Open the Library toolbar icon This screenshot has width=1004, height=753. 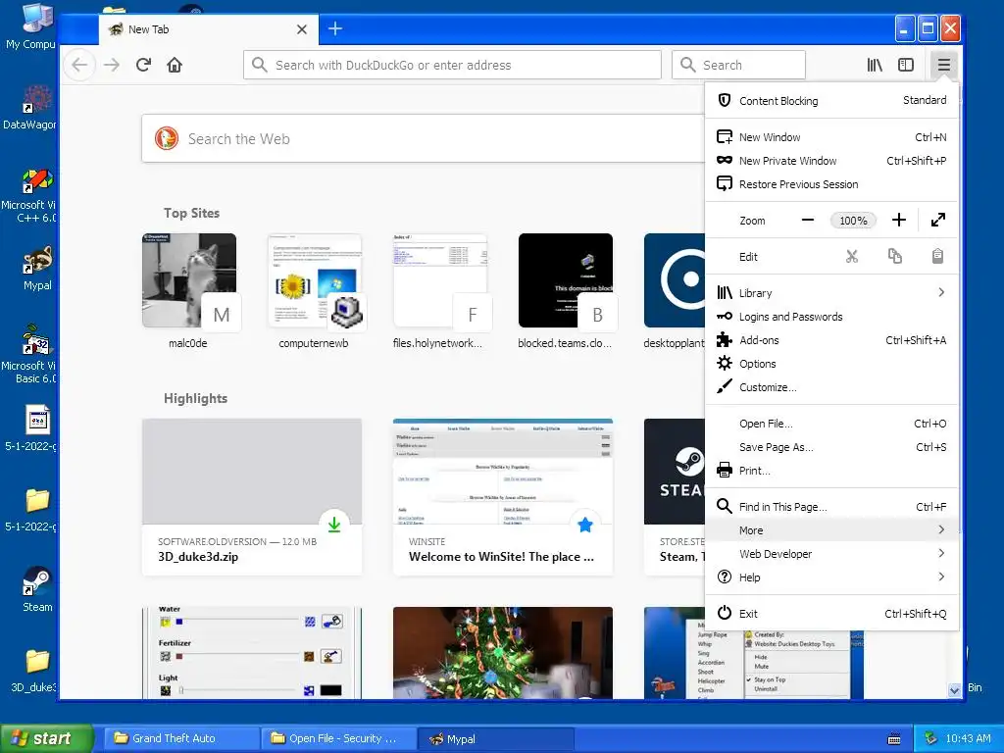point(875,65)
